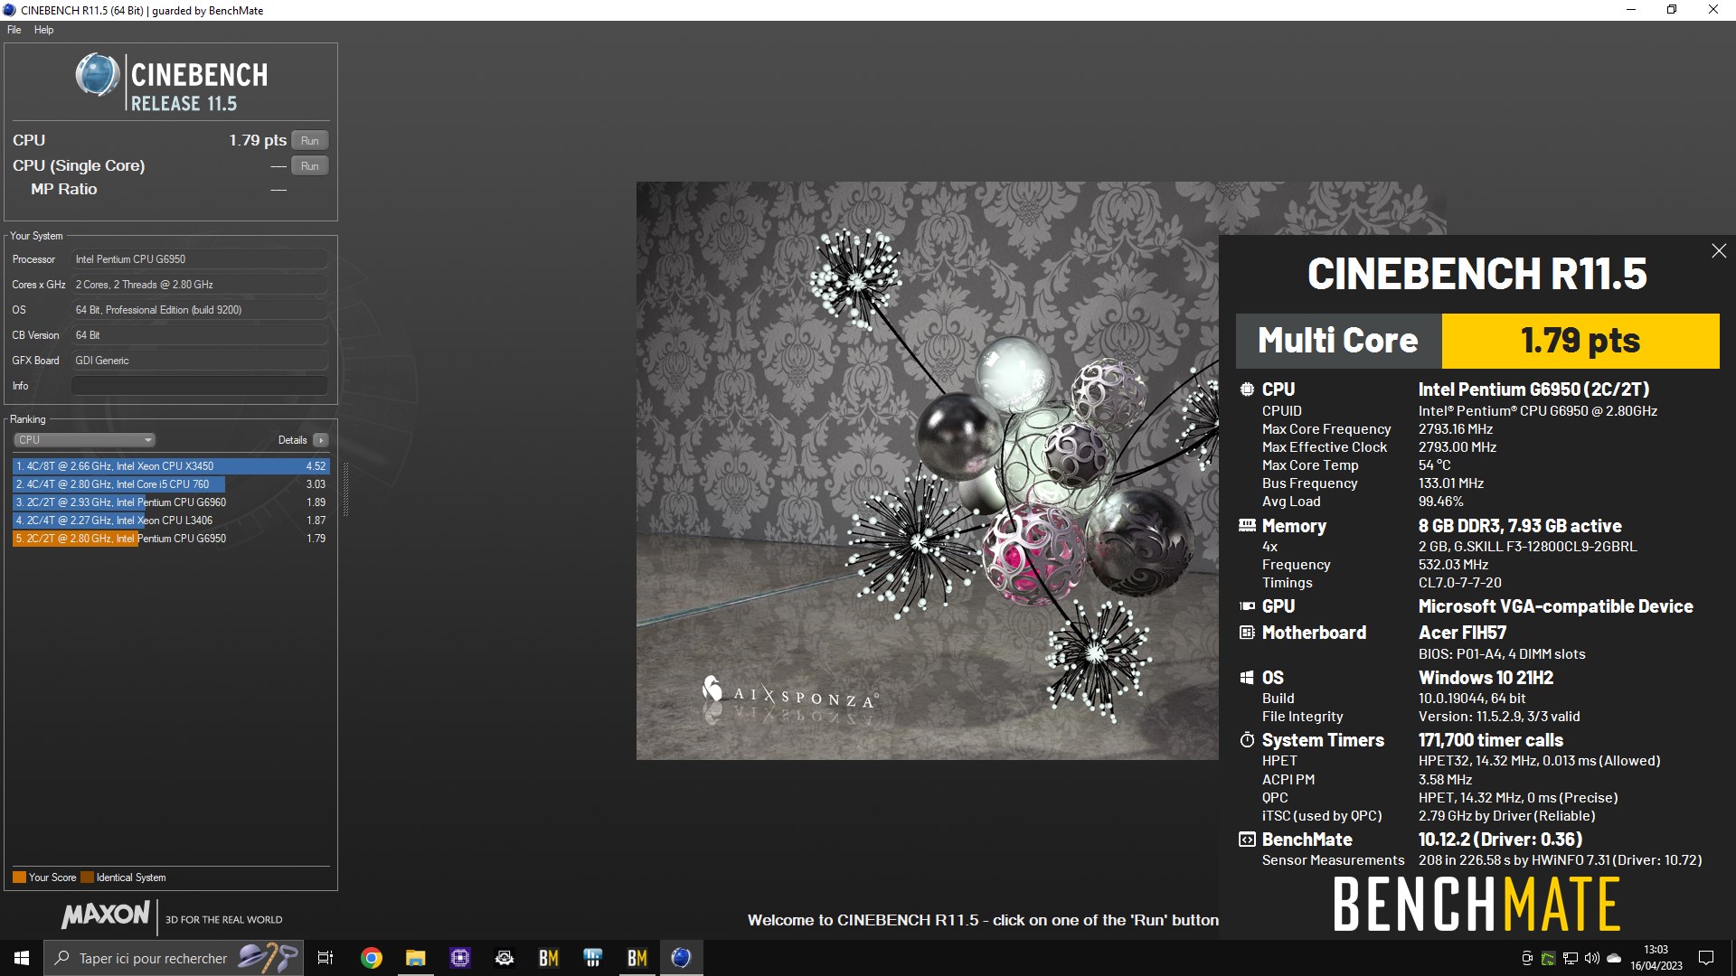Click the Cinebench globe logo

[97, 75]
